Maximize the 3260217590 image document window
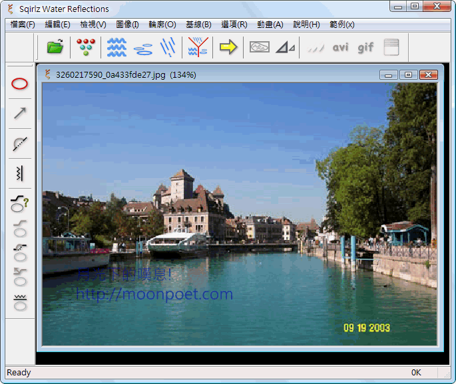Image resolution: width=456 pixels, height=384 pixels. point(409,74)
